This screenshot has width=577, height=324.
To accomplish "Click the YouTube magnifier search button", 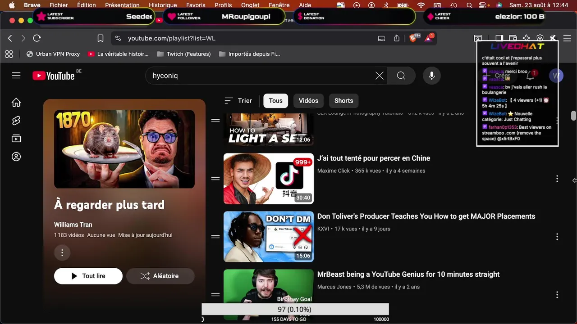I will pyautogui.click(x=401, y=76).
